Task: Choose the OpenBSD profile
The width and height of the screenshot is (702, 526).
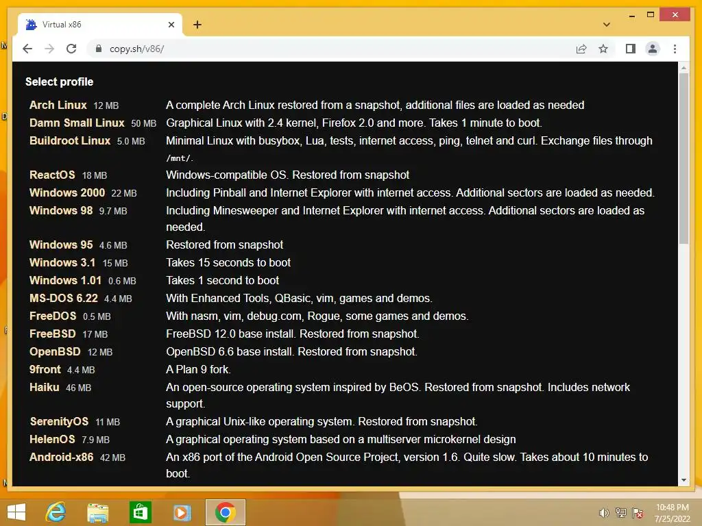Action: click(x=55, y=352)
